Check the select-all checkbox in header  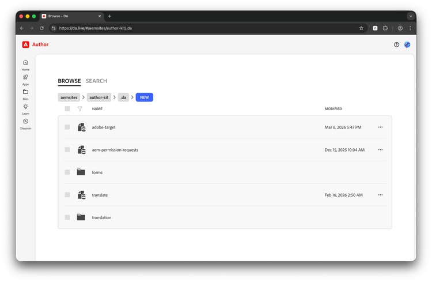[x=67, y=108]
